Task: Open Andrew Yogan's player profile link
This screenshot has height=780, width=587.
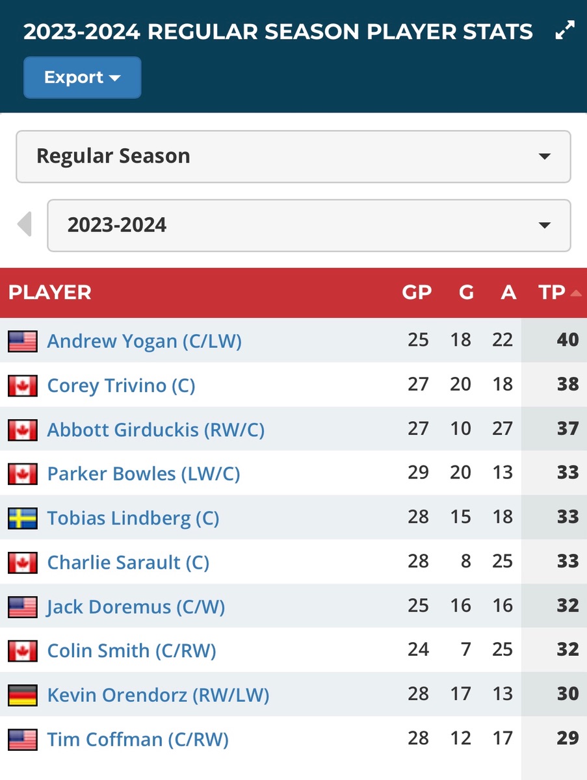Action: (x=144, y=341)
